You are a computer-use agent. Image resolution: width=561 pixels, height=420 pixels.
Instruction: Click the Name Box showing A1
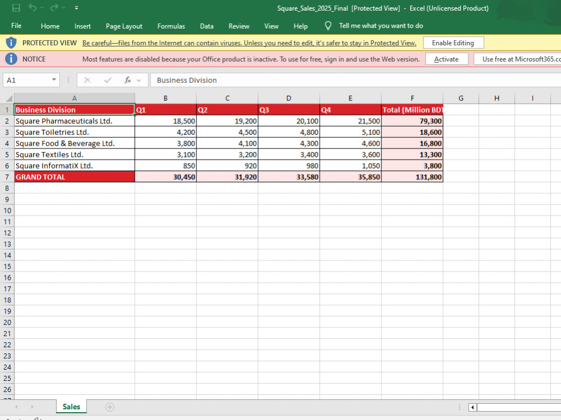pos(27,80)
